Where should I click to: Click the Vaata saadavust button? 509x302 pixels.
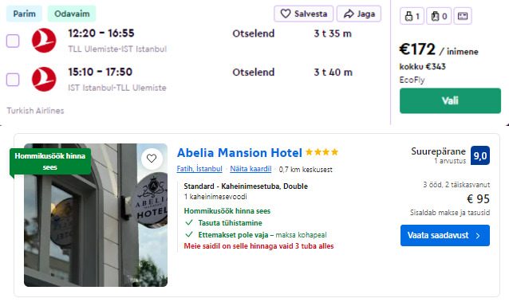coord(445,235)
